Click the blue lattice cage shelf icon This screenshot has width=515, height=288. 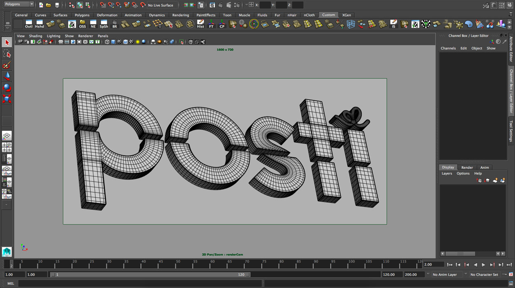coord(351,24)
